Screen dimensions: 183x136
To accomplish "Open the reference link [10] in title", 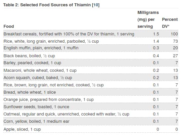I will [96, 5].
